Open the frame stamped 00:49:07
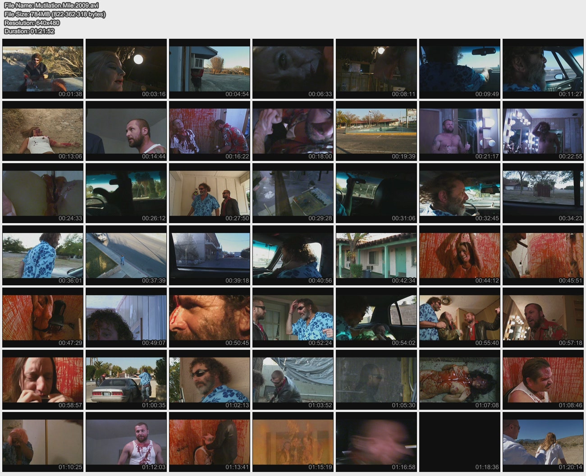Image resolution: width=586 pixels, height=476 pixels. [x=126, y=318]
